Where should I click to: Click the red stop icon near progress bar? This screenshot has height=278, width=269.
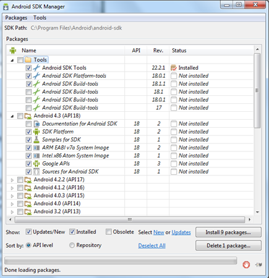click(x=246, y=264)
